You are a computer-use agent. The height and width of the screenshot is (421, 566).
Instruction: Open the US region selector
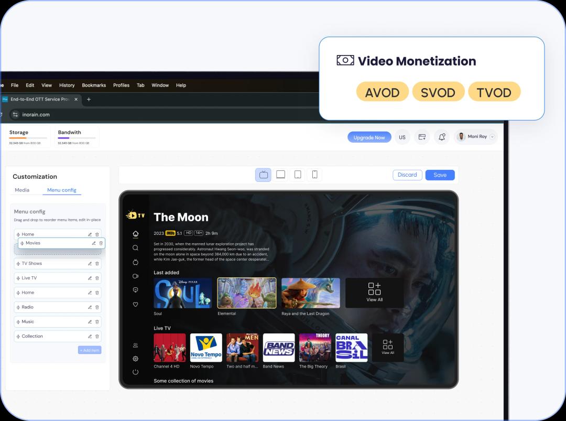click(402, 137)
